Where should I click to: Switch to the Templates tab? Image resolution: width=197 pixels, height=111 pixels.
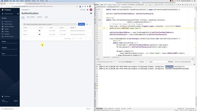click(40, 17)
